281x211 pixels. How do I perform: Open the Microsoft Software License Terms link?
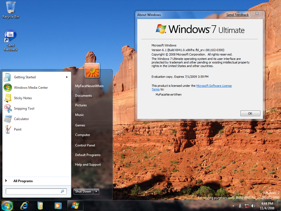(x=214, y=86)
